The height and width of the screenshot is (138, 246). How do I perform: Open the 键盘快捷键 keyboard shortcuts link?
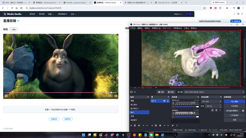click(8, 128)
